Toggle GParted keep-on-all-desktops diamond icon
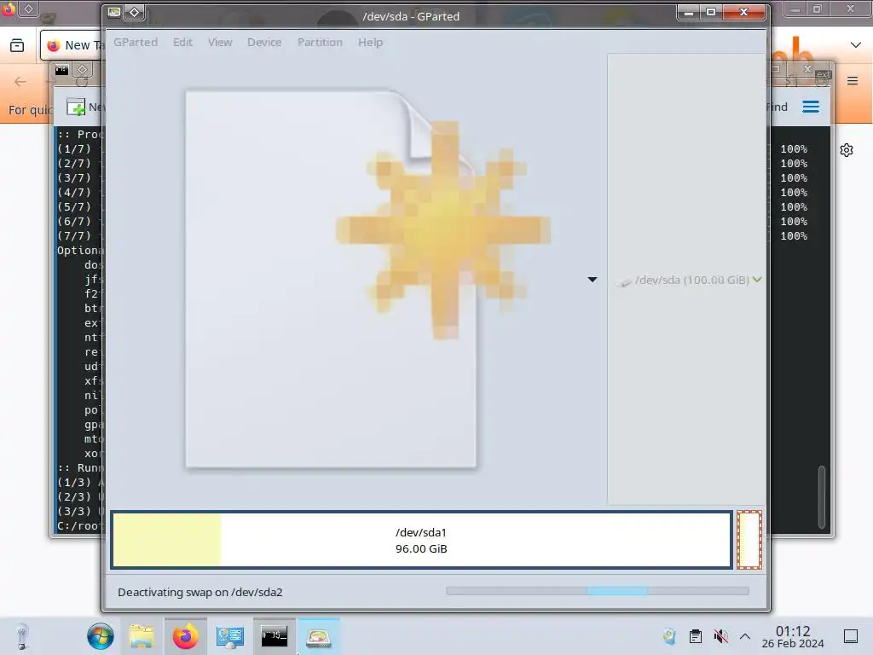873x655 pixels. coord(134,12)
